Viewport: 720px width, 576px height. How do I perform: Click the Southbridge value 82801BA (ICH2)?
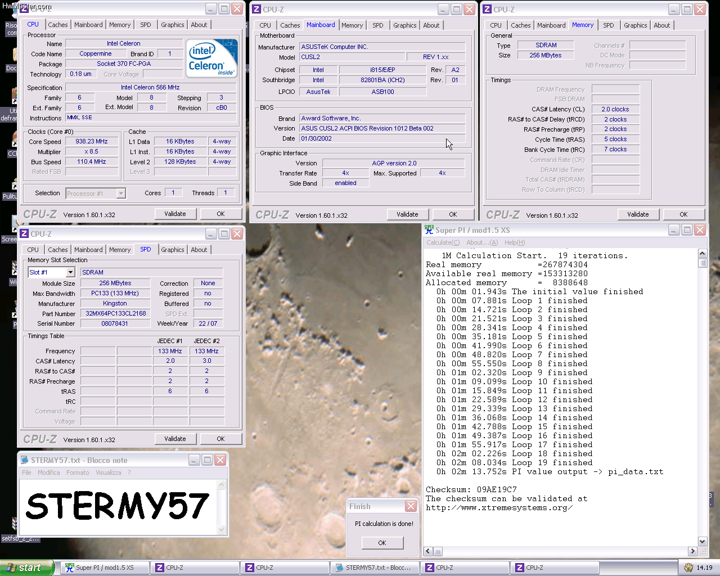pyautogui.click(x=382, y=80)
